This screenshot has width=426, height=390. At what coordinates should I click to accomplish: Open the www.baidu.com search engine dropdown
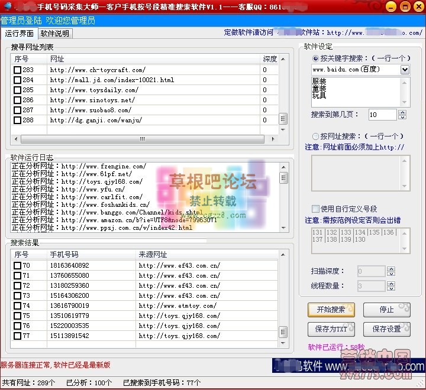pos(405,70)
